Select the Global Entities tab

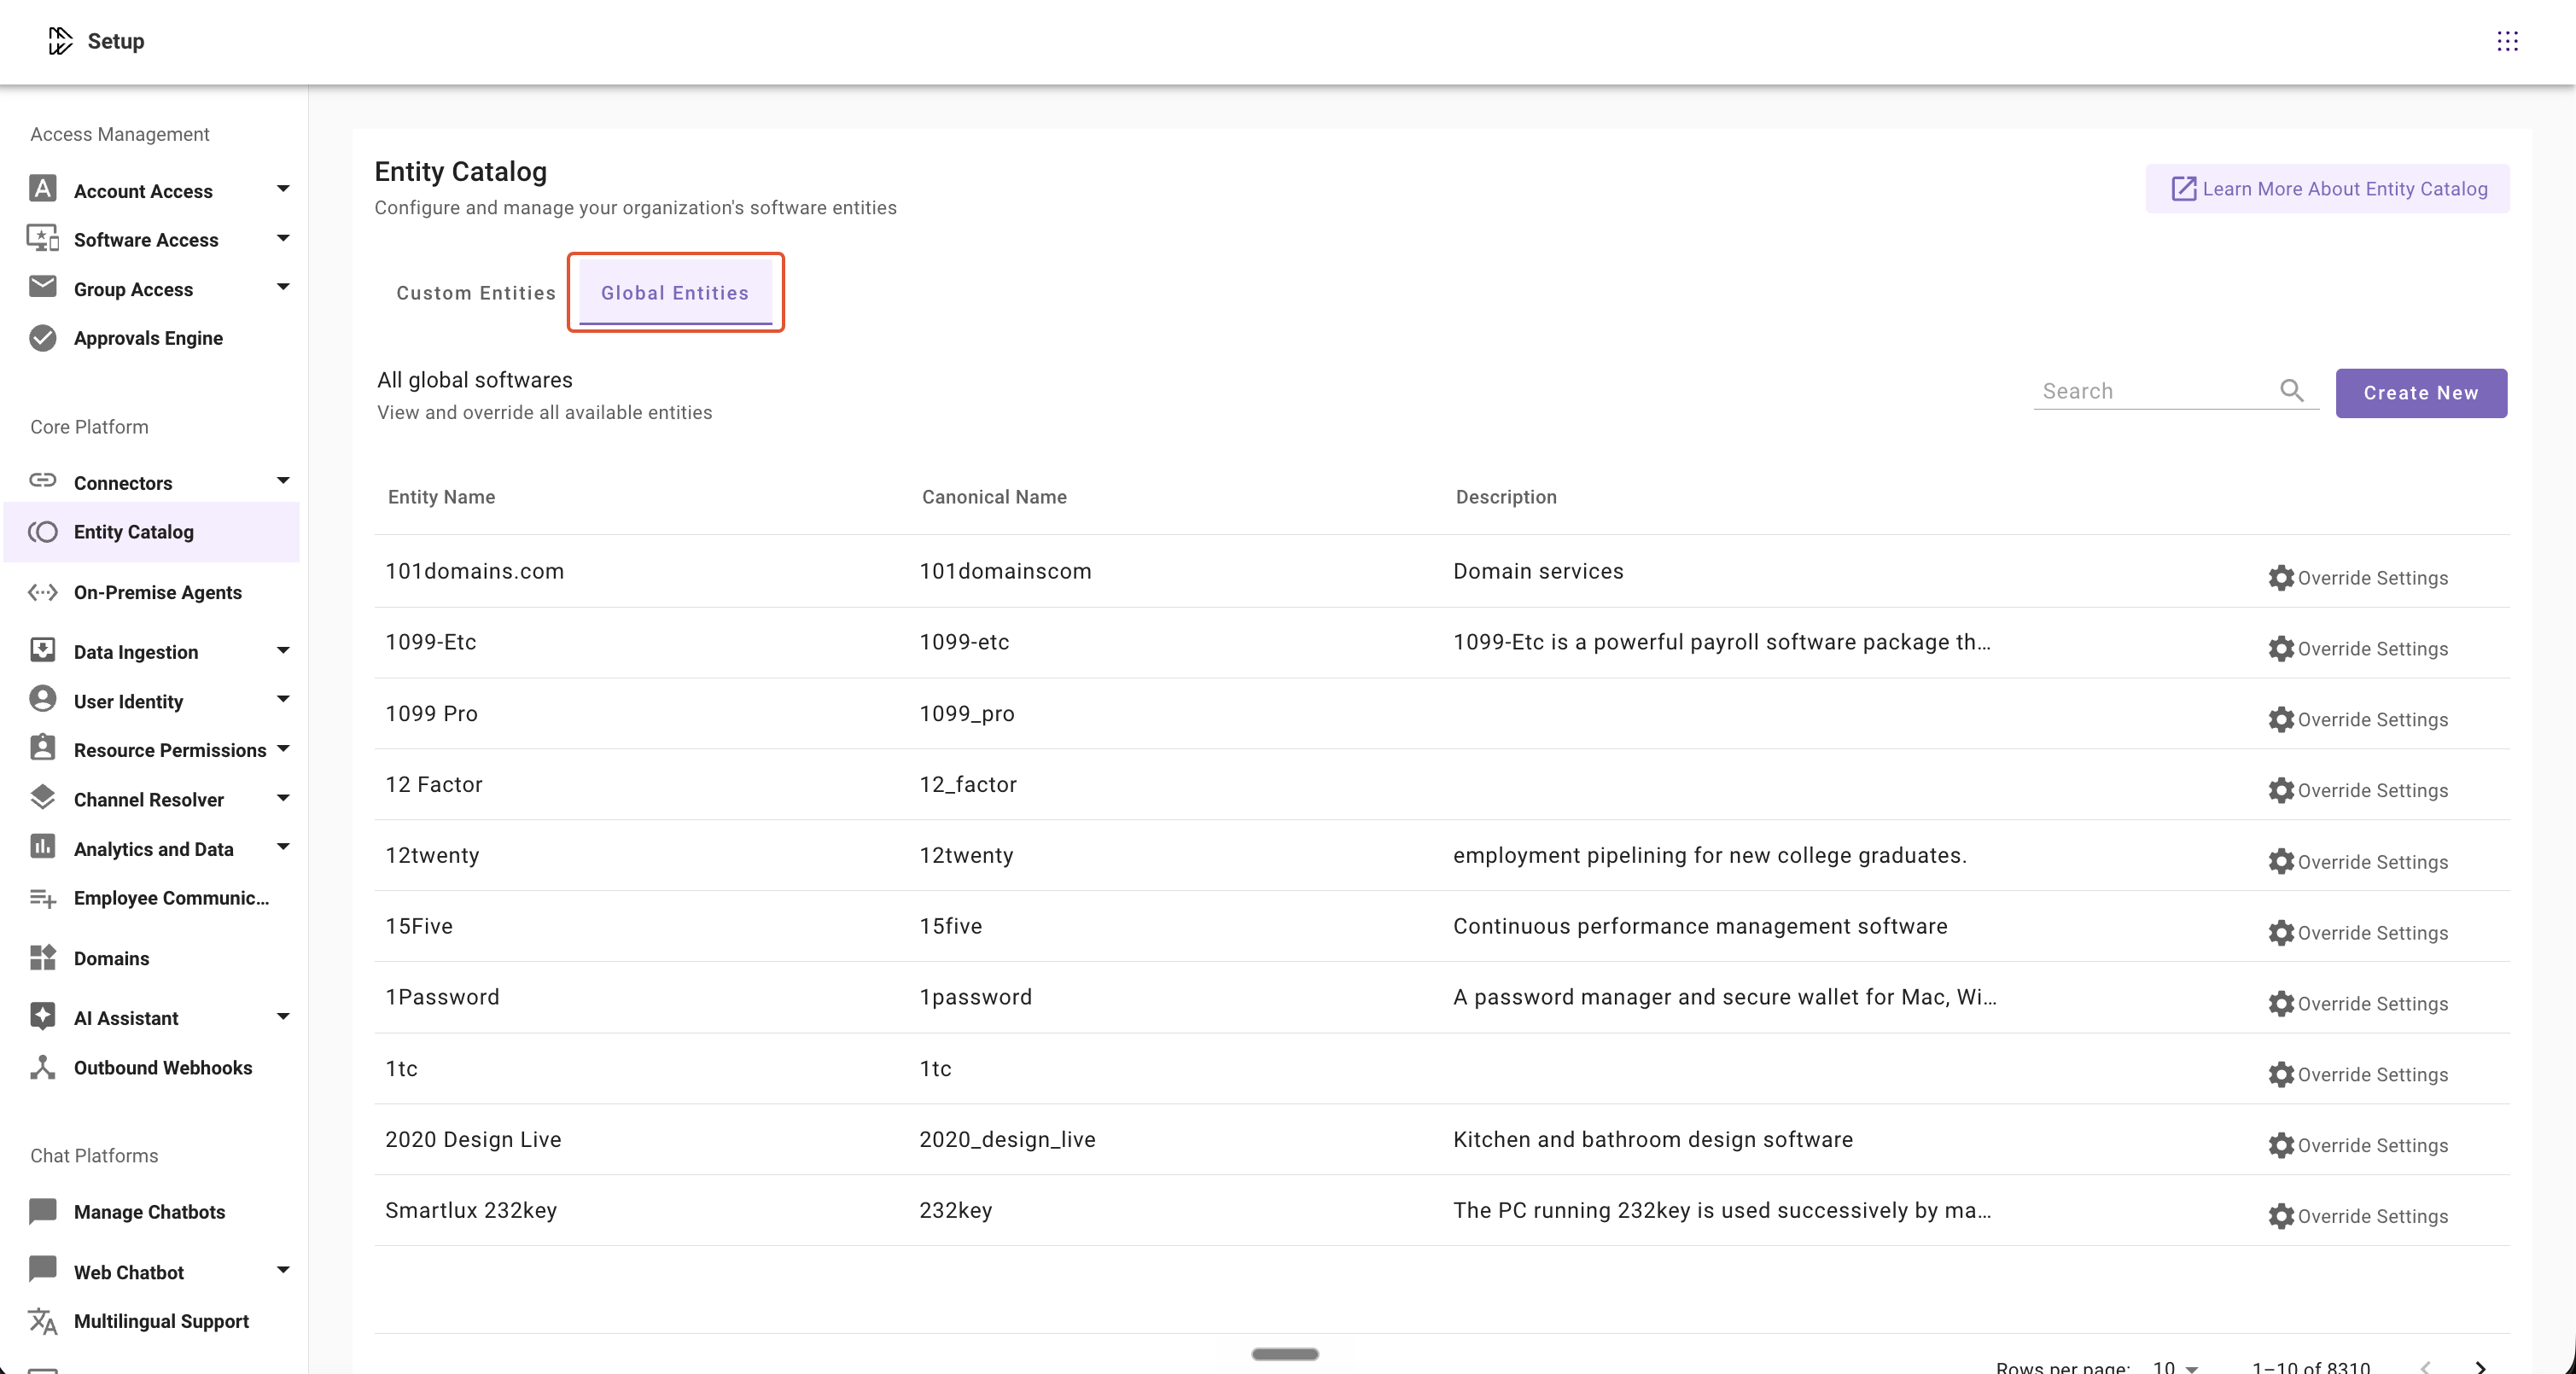tap(675, 293)
